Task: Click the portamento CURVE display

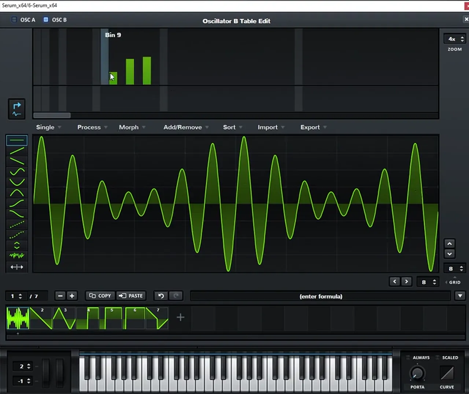Action: (447, 373)
